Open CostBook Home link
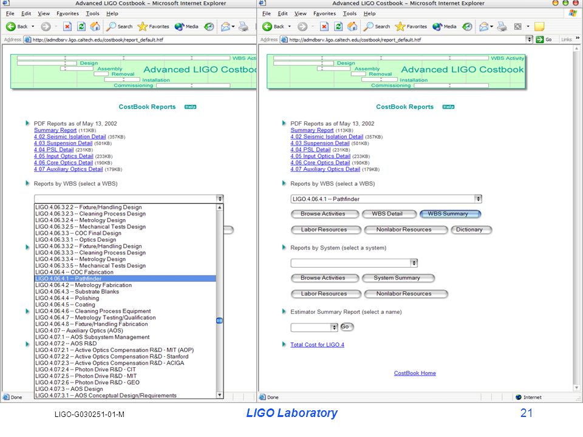Image resolution: width=583 pixels, height=437 pixels. 415,373
